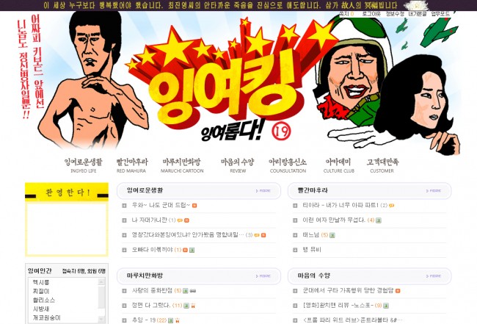Image resolution: width=477 pixels, height=324 pixels.
Task: Open the 빨간마후라 RED MAHURA menu
Action: tap(131, 165)
